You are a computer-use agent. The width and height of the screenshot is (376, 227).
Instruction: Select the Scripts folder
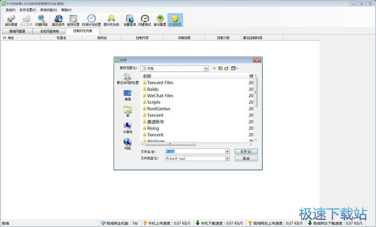pyautogui.click(x=152, y=102)
